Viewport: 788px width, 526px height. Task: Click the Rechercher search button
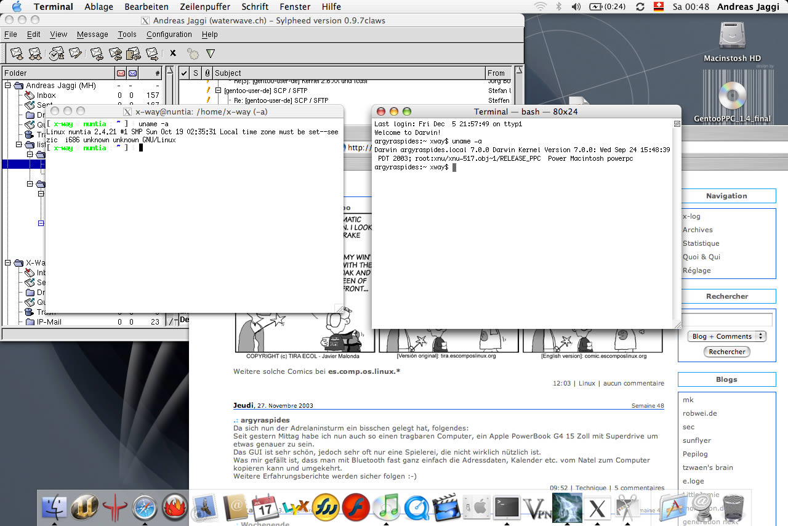click(727, 352)
